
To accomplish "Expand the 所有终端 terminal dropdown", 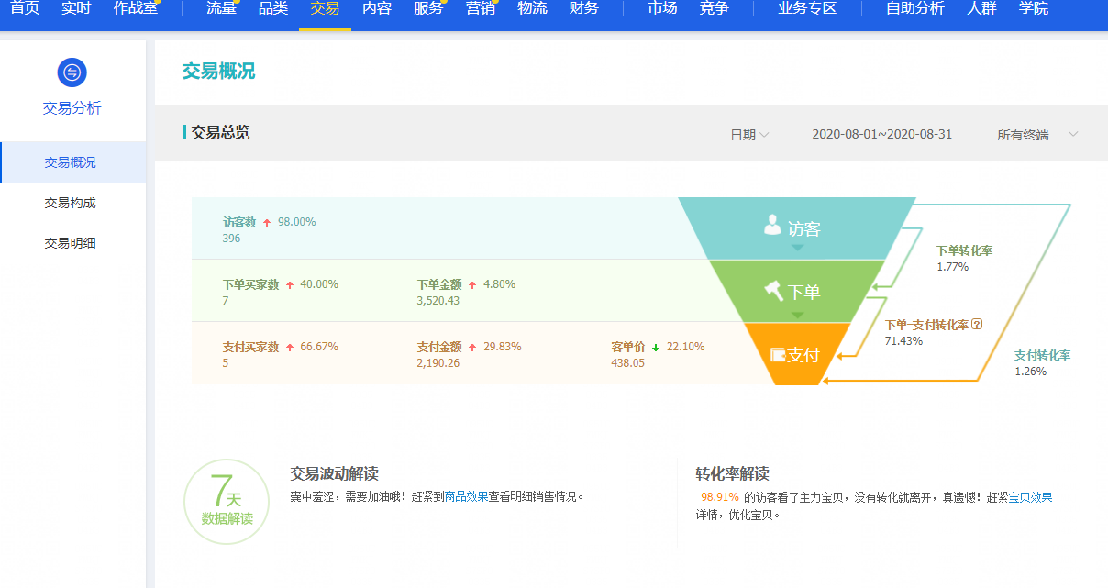I will pos(1037,135).
